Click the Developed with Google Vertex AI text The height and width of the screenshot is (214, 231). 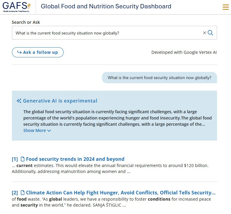point(184,52)
